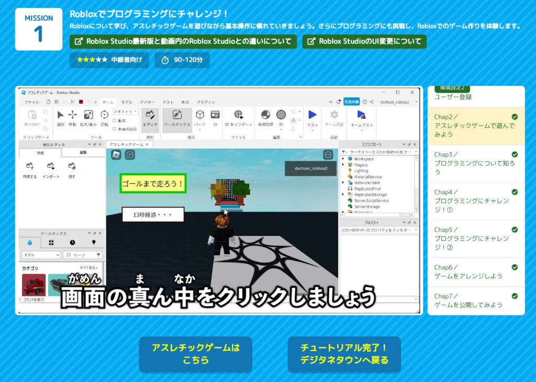Open ゲーム設定 gear icon
This screenshot has height=382, width=536.
click(x=334, y=115)
